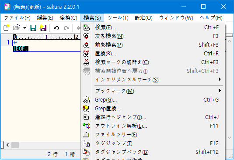This screenshot has width=234, height=160.
Task: Select Grep(G)... menu entry
Action: (x=153, y=100)
